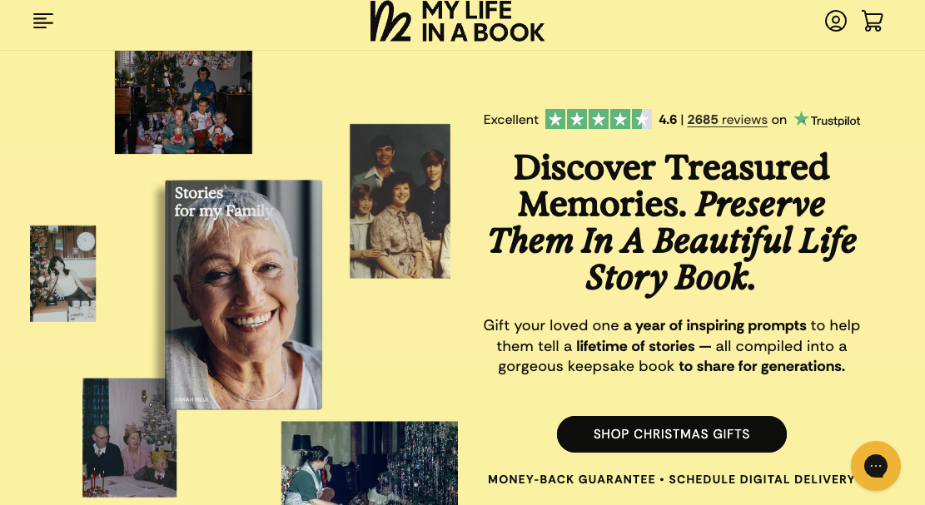Click the grandparents at dinner table photo
The height and width of the screenshot is (505, 925).
[x=129, y=438]
